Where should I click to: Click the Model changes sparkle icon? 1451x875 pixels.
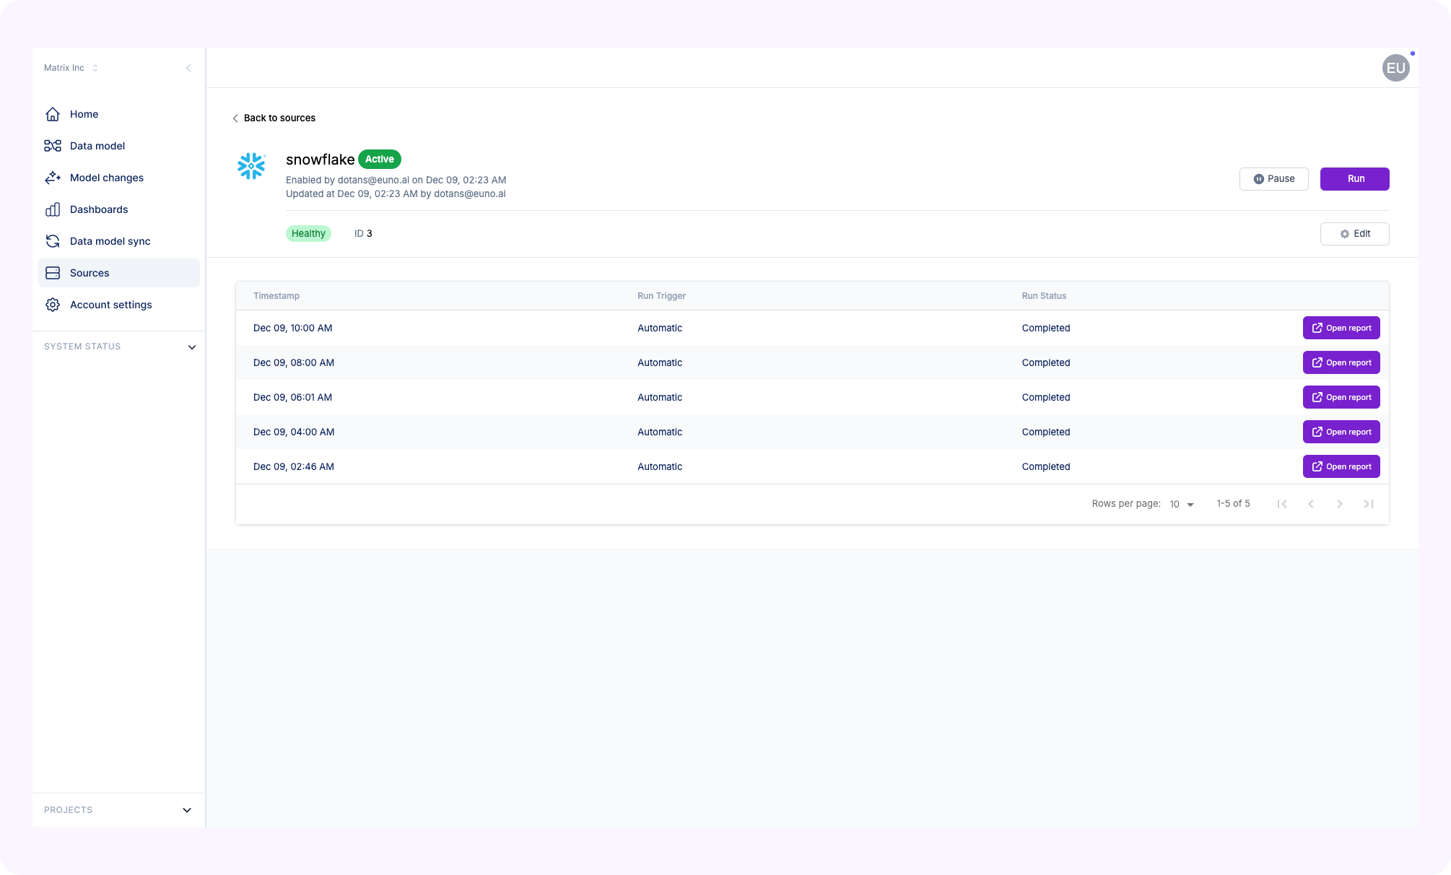(53, 178)
